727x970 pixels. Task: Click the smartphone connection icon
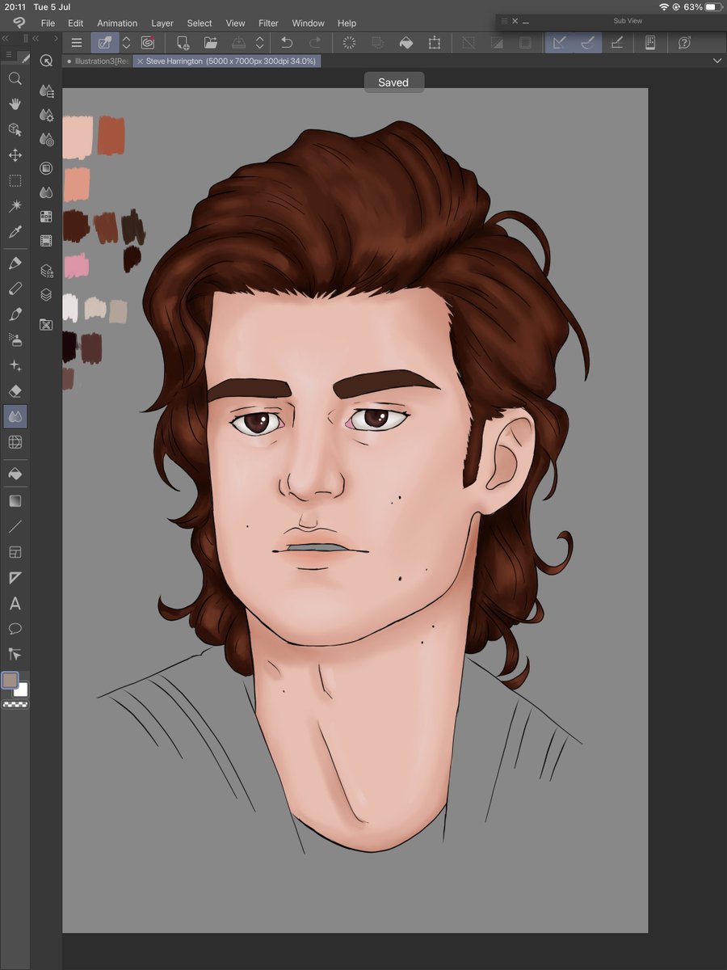tap(649, 43)
